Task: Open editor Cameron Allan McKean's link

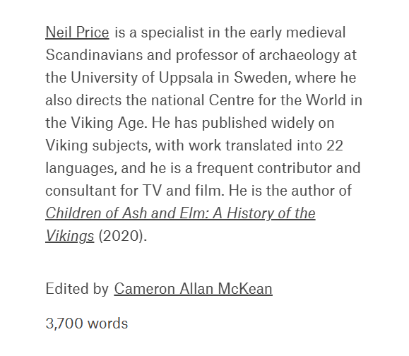Action: click(193, 289)
